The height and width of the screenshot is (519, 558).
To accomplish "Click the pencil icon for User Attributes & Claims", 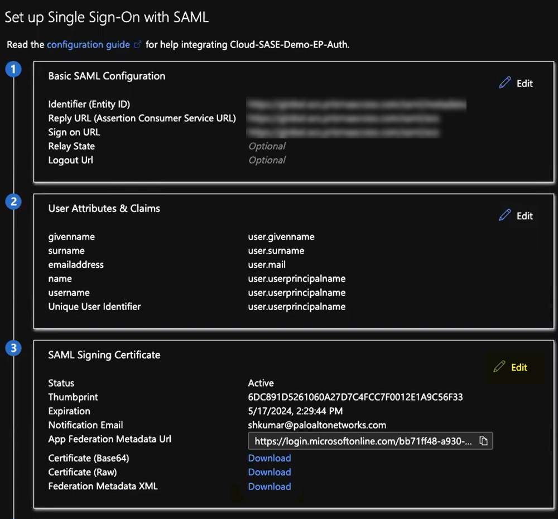I will [505, 215].
